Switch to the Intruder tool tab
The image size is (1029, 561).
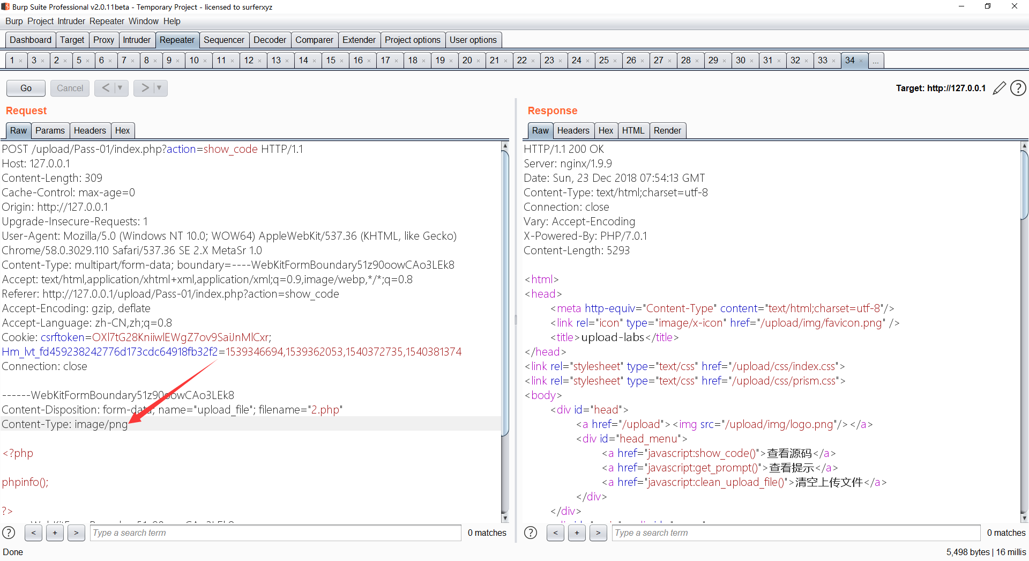137,40
